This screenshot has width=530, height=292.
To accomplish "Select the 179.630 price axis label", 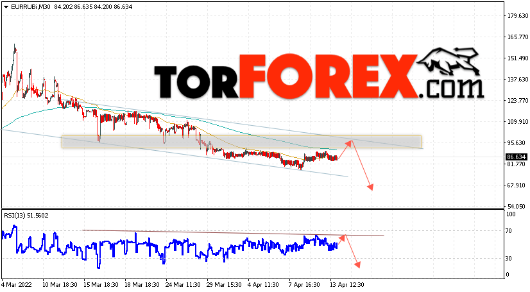I will point(518,15).
